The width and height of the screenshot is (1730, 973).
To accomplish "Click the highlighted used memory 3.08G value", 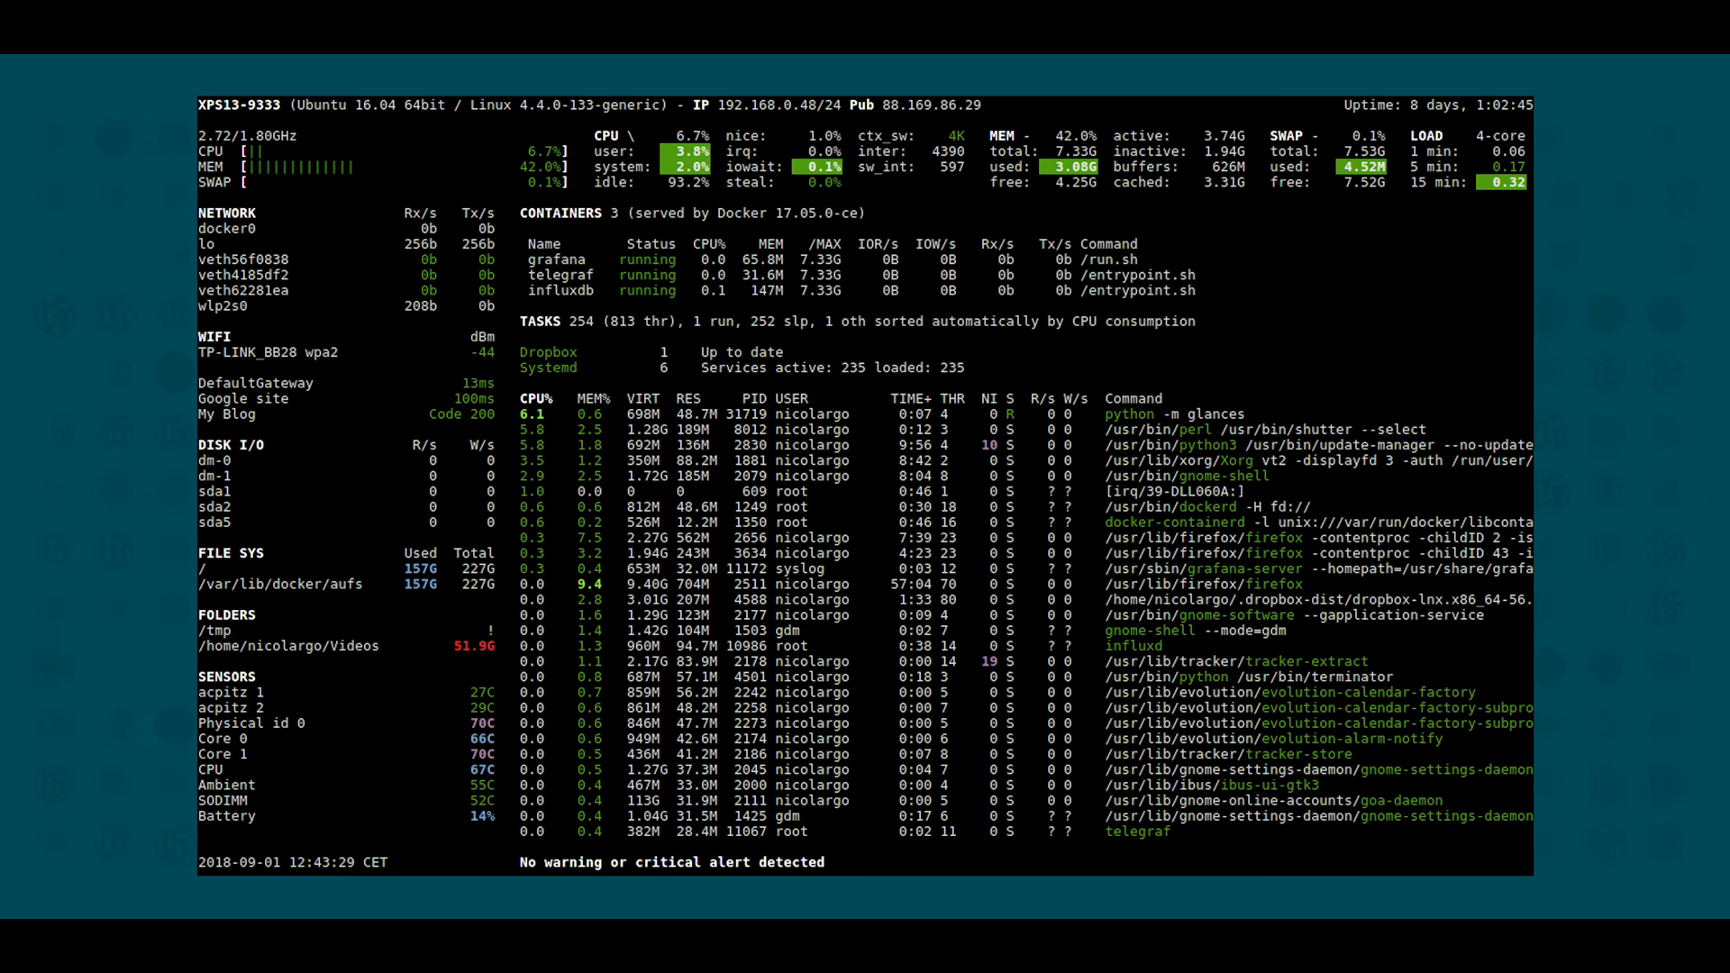I will coord(1068,167).
